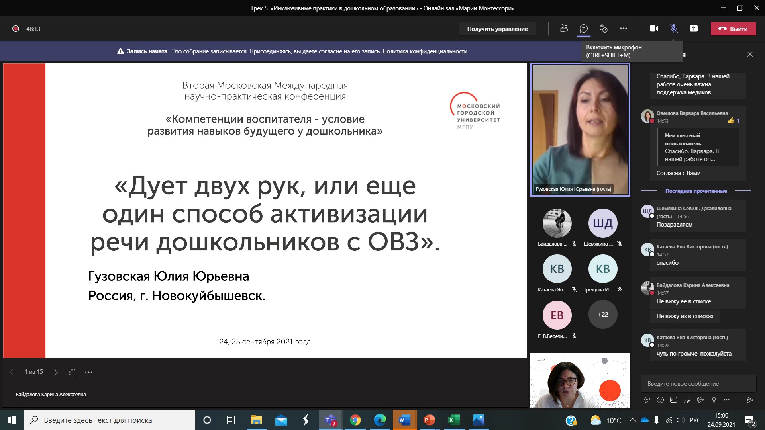Toggle the camera on or off
This screenshot has height=430, width=765.
(x=654, y=29)
